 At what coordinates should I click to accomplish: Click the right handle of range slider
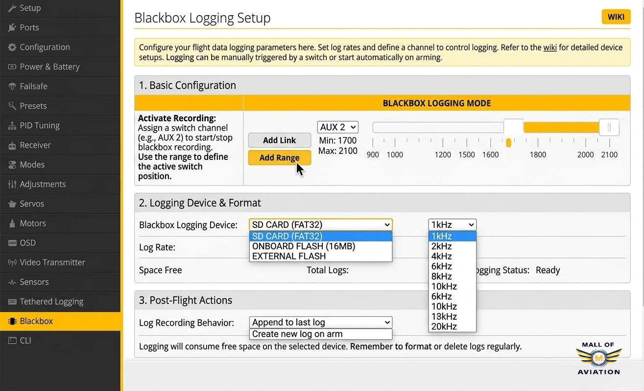tap(609, 128)
